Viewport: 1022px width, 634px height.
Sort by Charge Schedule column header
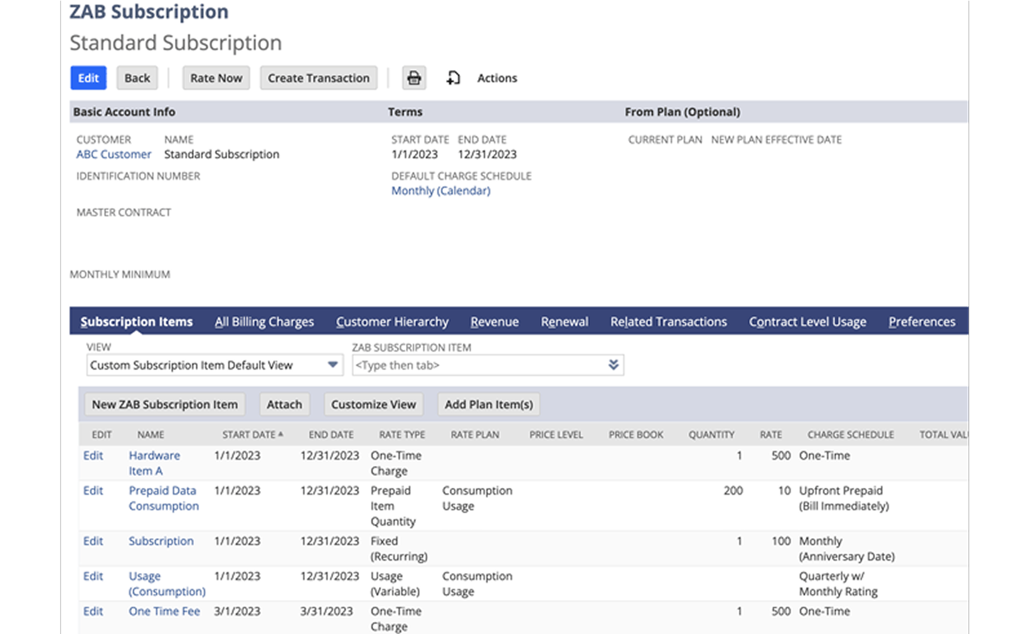click(x=850, y=435)
